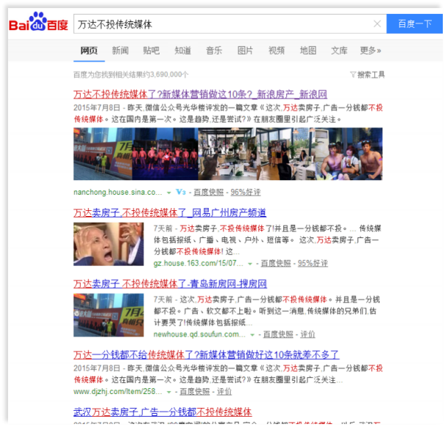Open the 网易广州房产频道 result title
The width and height of the screenshot is (445, 427).
170,212
